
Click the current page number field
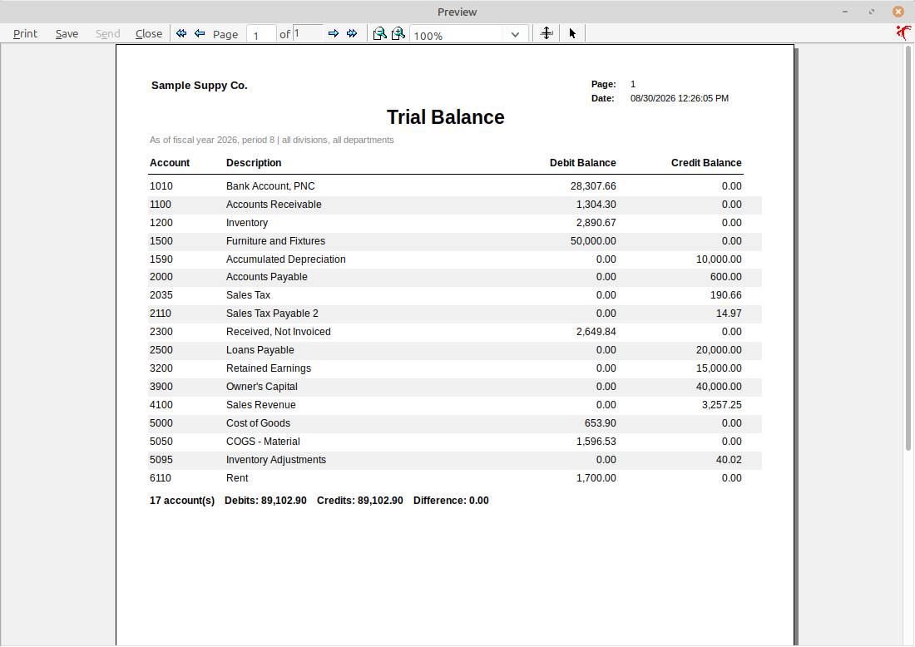click(261, 34)
